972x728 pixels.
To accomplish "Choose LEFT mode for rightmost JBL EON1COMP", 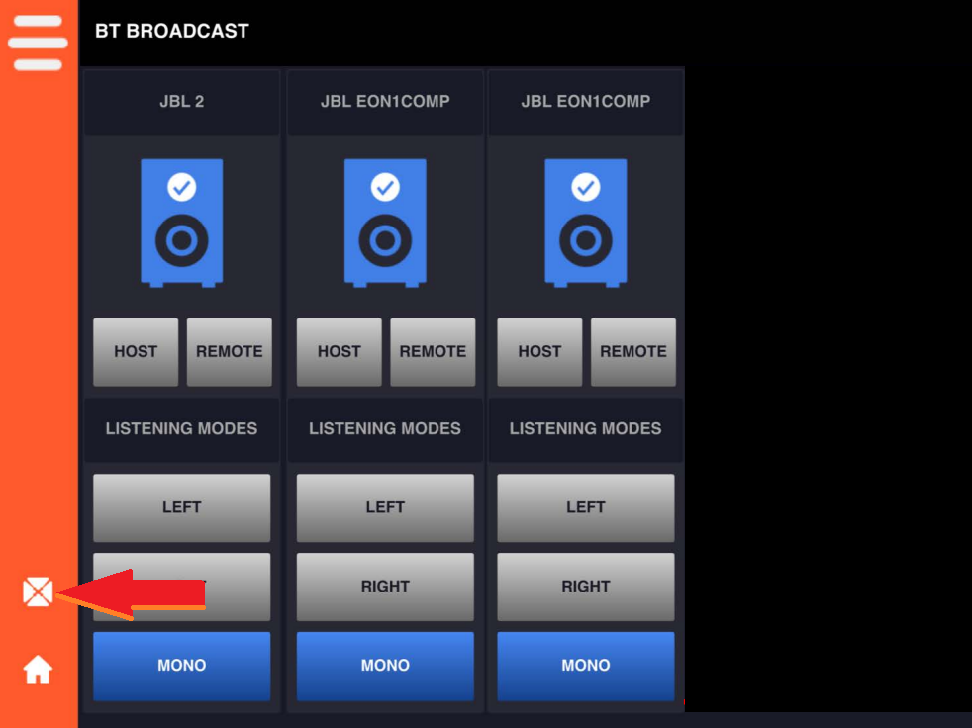I will (x=586, y=508).
